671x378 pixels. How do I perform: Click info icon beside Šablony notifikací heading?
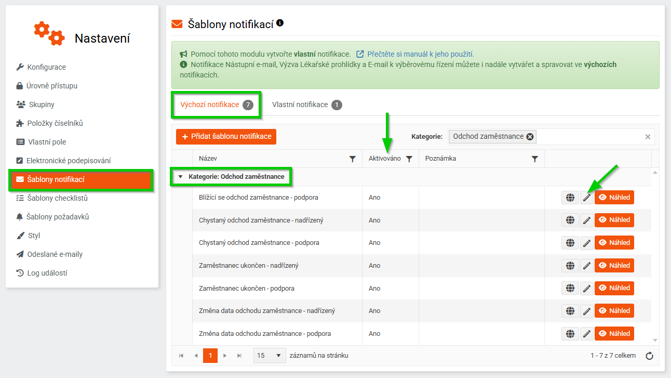tap(280, 23)
